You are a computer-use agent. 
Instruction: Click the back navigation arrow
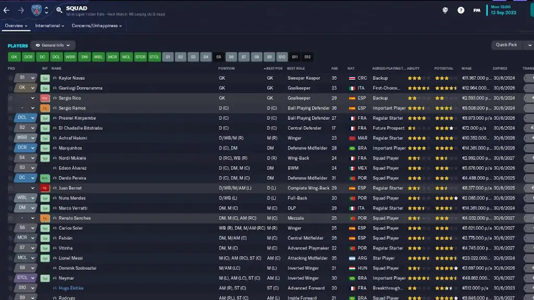point(7,10)
